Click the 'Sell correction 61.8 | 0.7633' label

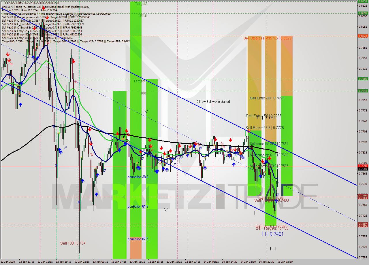[269, 155]
